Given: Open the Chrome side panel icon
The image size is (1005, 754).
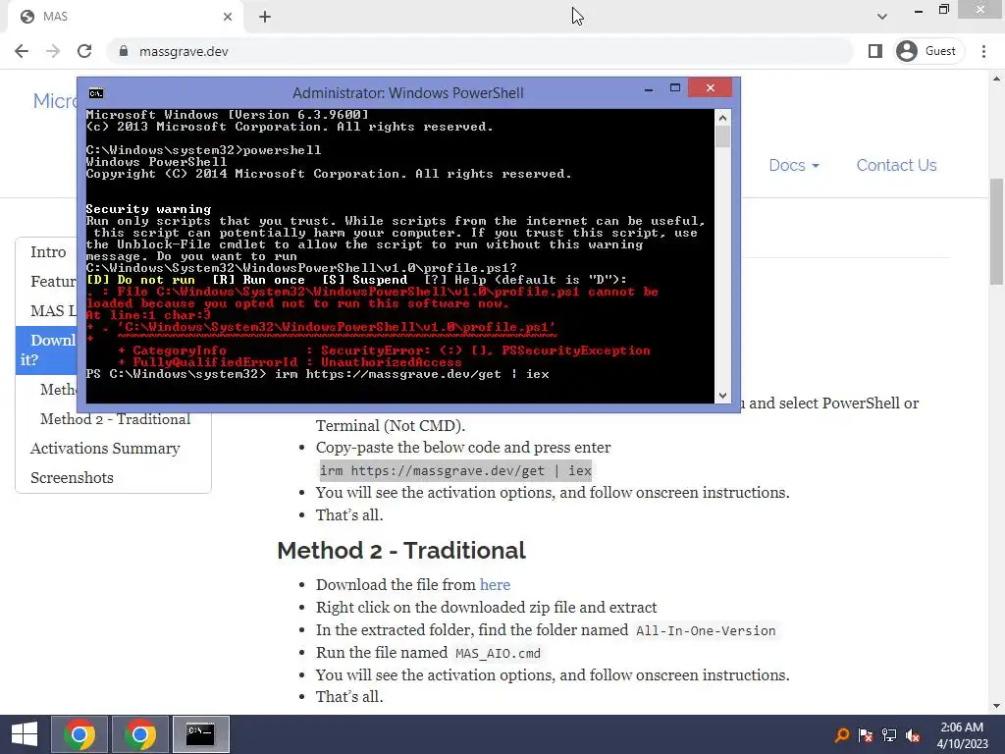Looking at the screenshot, I should 874,51.
